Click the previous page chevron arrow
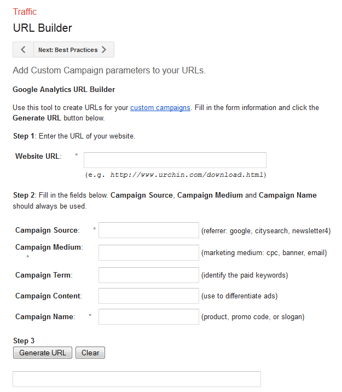Screen dimensions: 342x392 (x=23, y=49)
